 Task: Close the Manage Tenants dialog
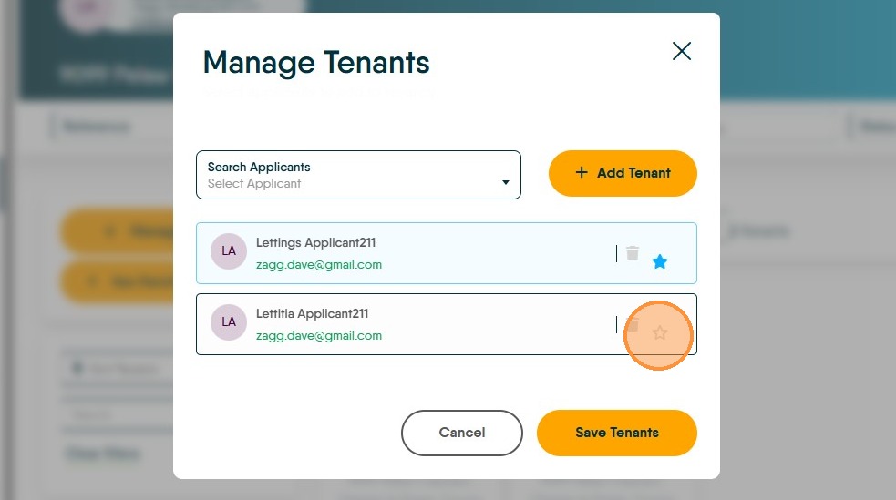coord(682,52)
